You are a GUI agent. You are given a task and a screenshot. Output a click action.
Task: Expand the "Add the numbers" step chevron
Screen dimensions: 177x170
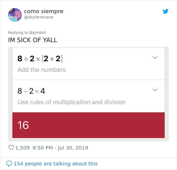pos(155,58)
